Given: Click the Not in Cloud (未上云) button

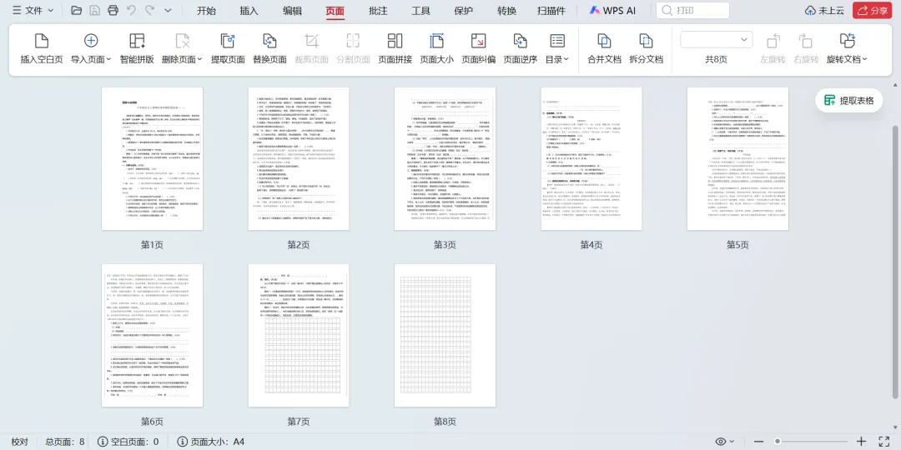Looking at the screenshot, I should coord(824,10).
